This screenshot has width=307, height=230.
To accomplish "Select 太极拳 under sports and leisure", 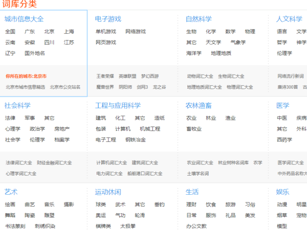I will point(128,226).
